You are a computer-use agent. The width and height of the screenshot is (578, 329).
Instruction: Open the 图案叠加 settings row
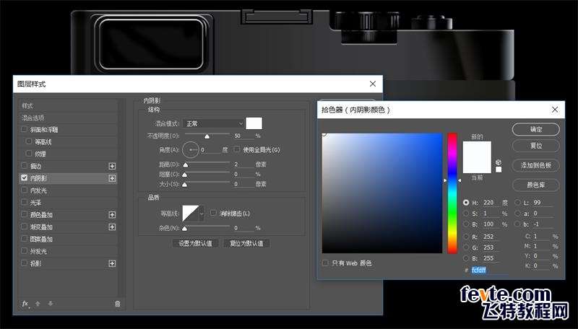point(68,240)
